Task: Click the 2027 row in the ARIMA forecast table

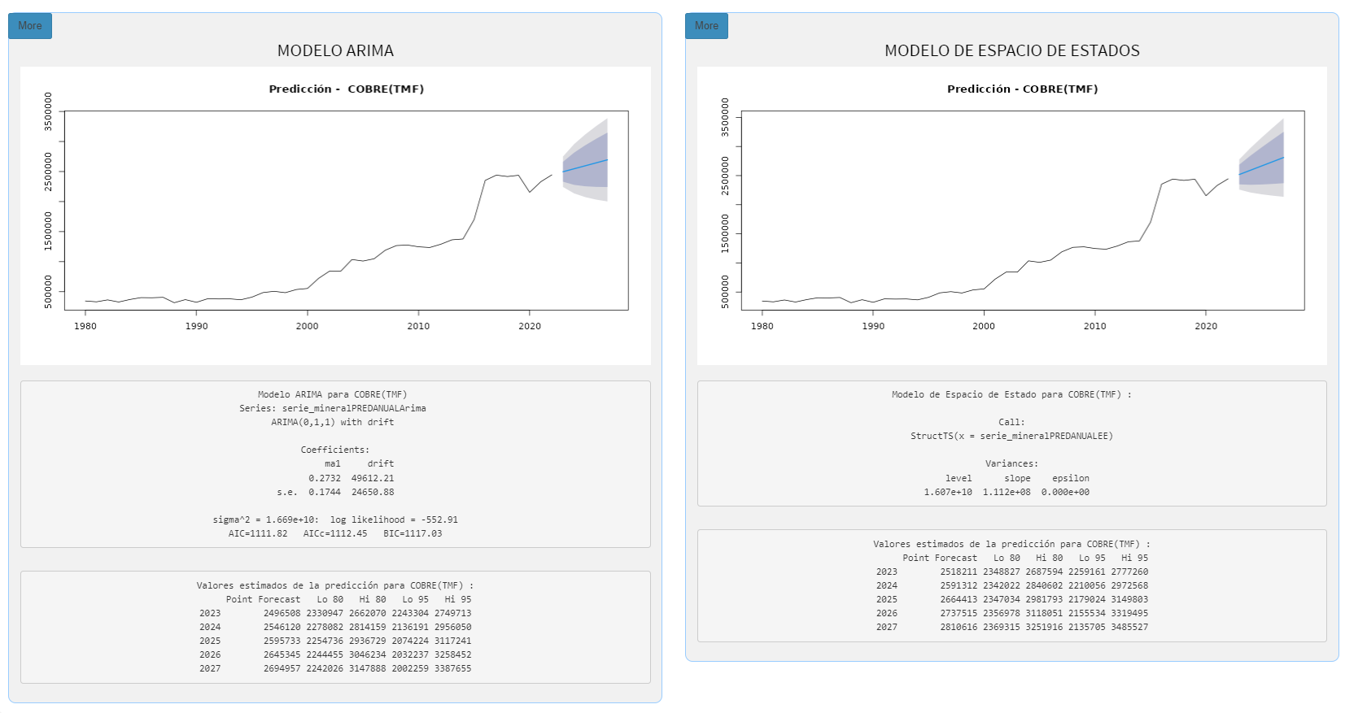Action: (x=335, y=668)
